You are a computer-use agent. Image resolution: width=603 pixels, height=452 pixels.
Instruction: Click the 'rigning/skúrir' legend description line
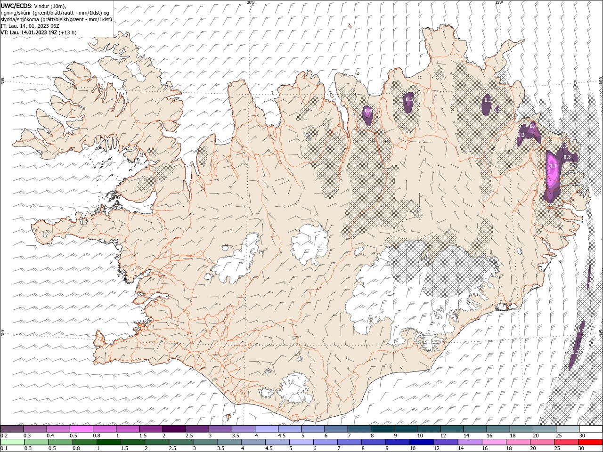54,12
